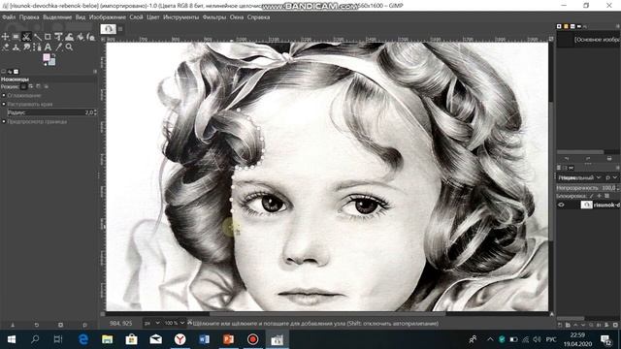The image size is (621, 349).
Task: Set selection mode to Subtract
Action: click(39, 86)
